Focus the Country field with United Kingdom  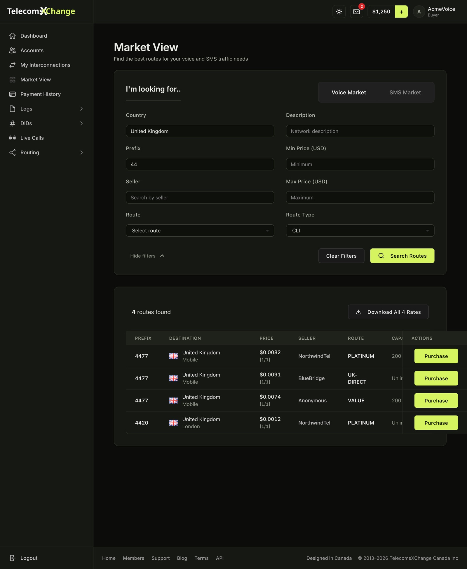(x=200, y=131)
